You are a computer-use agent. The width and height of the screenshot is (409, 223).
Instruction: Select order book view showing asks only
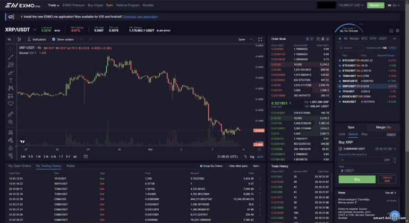[318, 39]
